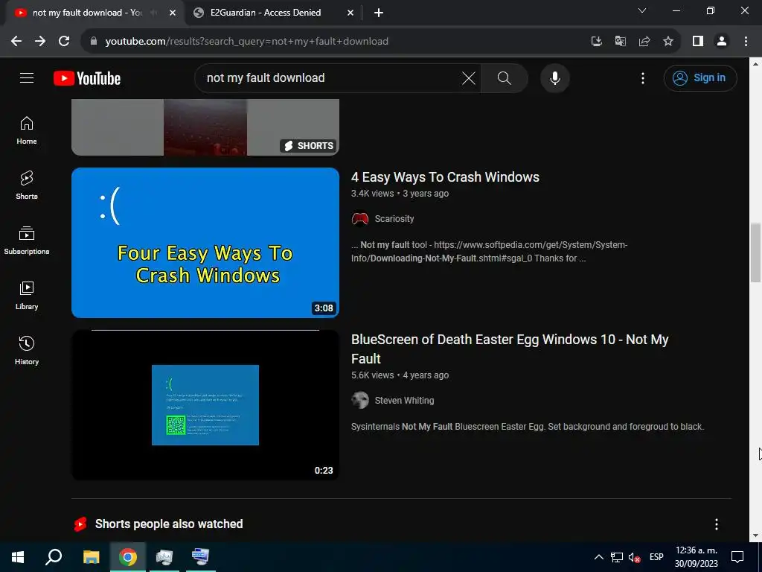Click the muted volume tray icon
Image resolution: width=762 pixels, height=572 pixels.
(634, 557)
